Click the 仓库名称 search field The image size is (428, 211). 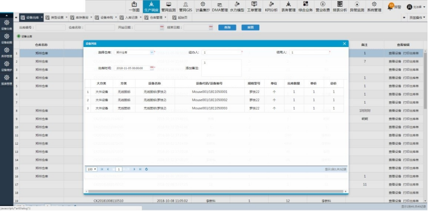pyautogui.click(x=100, y=28)
